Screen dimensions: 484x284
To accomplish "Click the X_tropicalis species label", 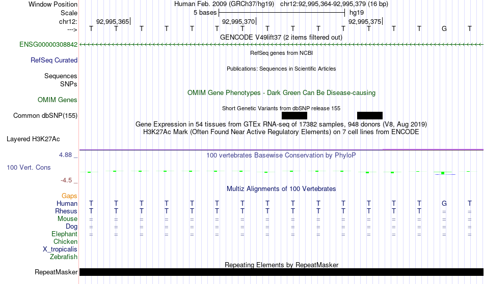I will point(60,249).
